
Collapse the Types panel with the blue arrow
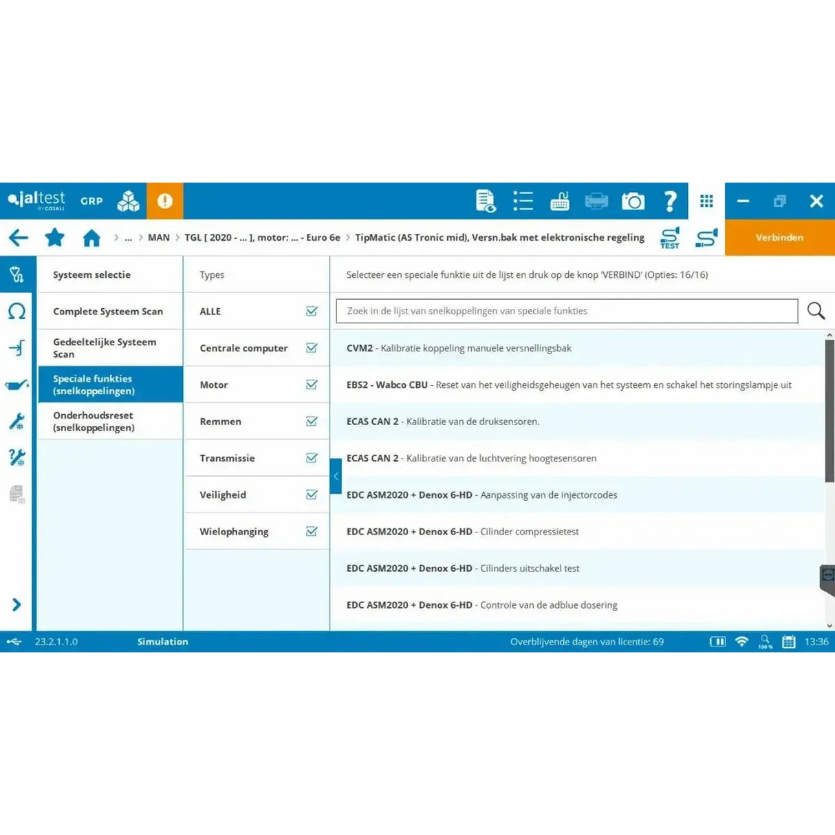point(336,476)
